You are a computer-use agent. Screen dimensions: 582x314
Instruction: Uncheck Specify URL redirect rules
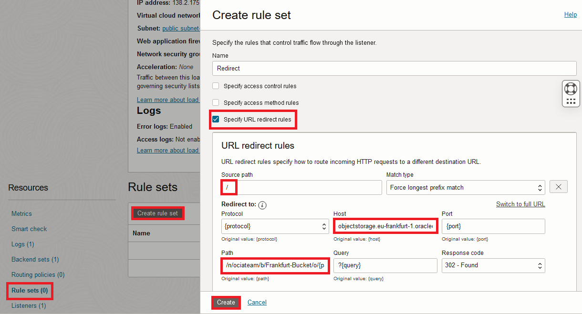[x=216, y=120]
